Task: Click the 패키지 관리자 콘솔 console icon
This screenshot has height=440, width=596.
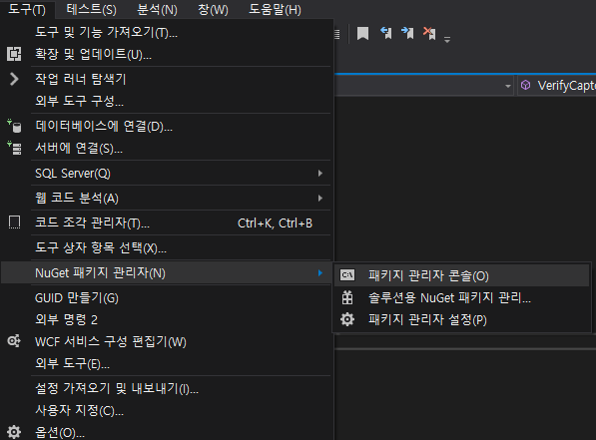Action: point(347,274)
